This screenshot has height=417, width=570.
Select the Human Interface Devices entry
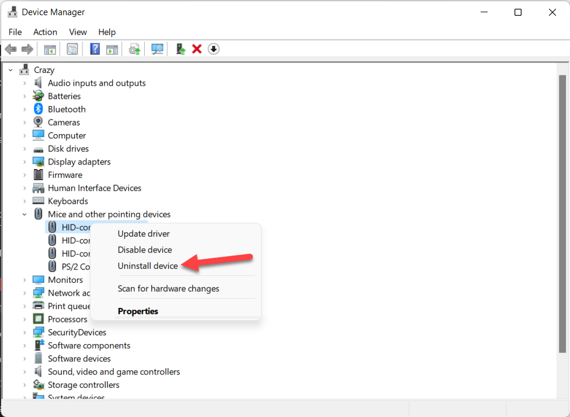coord(94,188)
